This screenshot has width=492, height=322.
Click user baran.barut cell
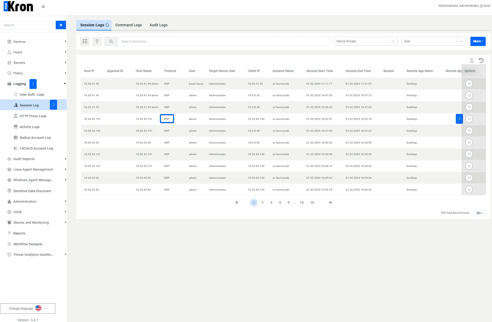[x=196, y=84]
